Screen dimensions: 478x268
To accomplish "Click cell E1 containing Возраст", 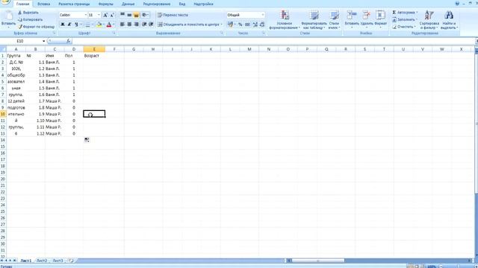I will [x=94, y=56].
